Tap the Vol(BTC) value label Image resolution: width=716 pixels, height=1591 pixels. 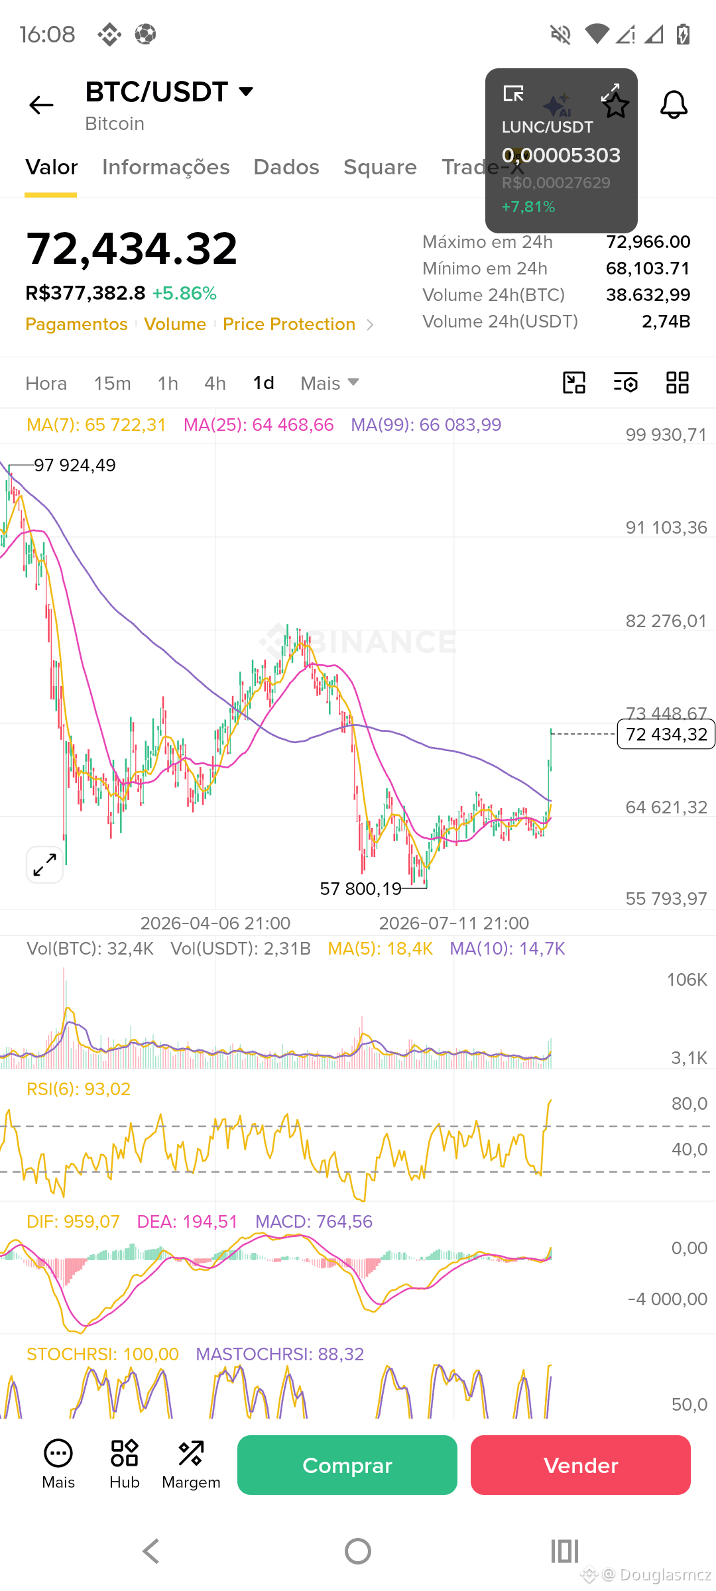[x=90, y=949]
